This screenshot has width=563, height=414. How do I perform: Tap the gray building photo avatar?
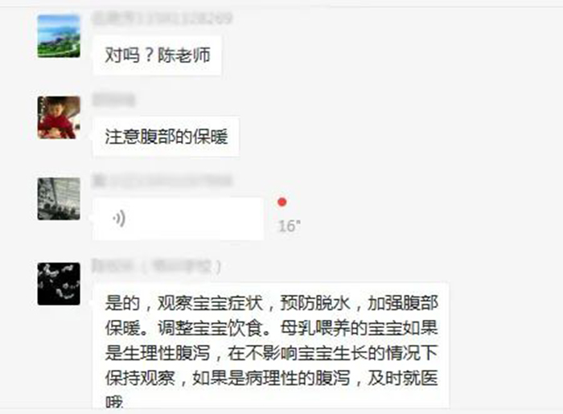click(x=59, y=199)
